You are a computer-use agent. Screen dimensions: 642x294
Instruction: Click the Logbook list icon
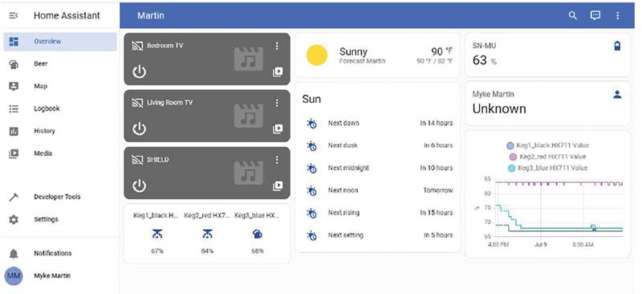[x=14, y=108]
